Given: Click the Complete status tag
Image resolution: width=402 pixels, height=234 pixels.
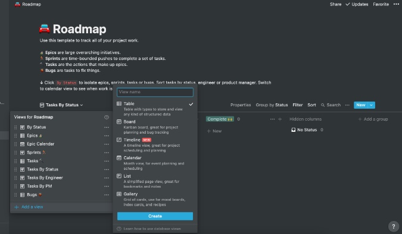Looking at the screenshot, I should click(x=220, y=119).
